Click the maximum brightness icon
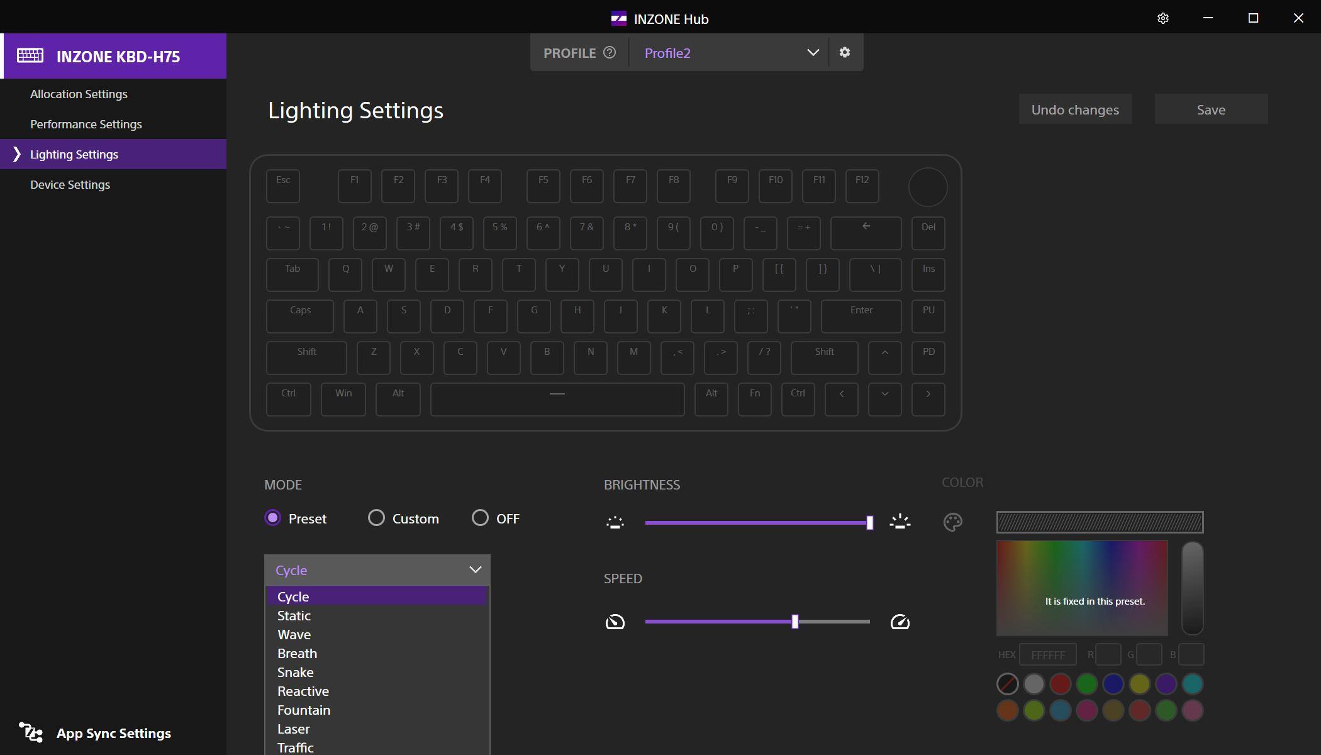1321x755 pixels. pos(900,522)
